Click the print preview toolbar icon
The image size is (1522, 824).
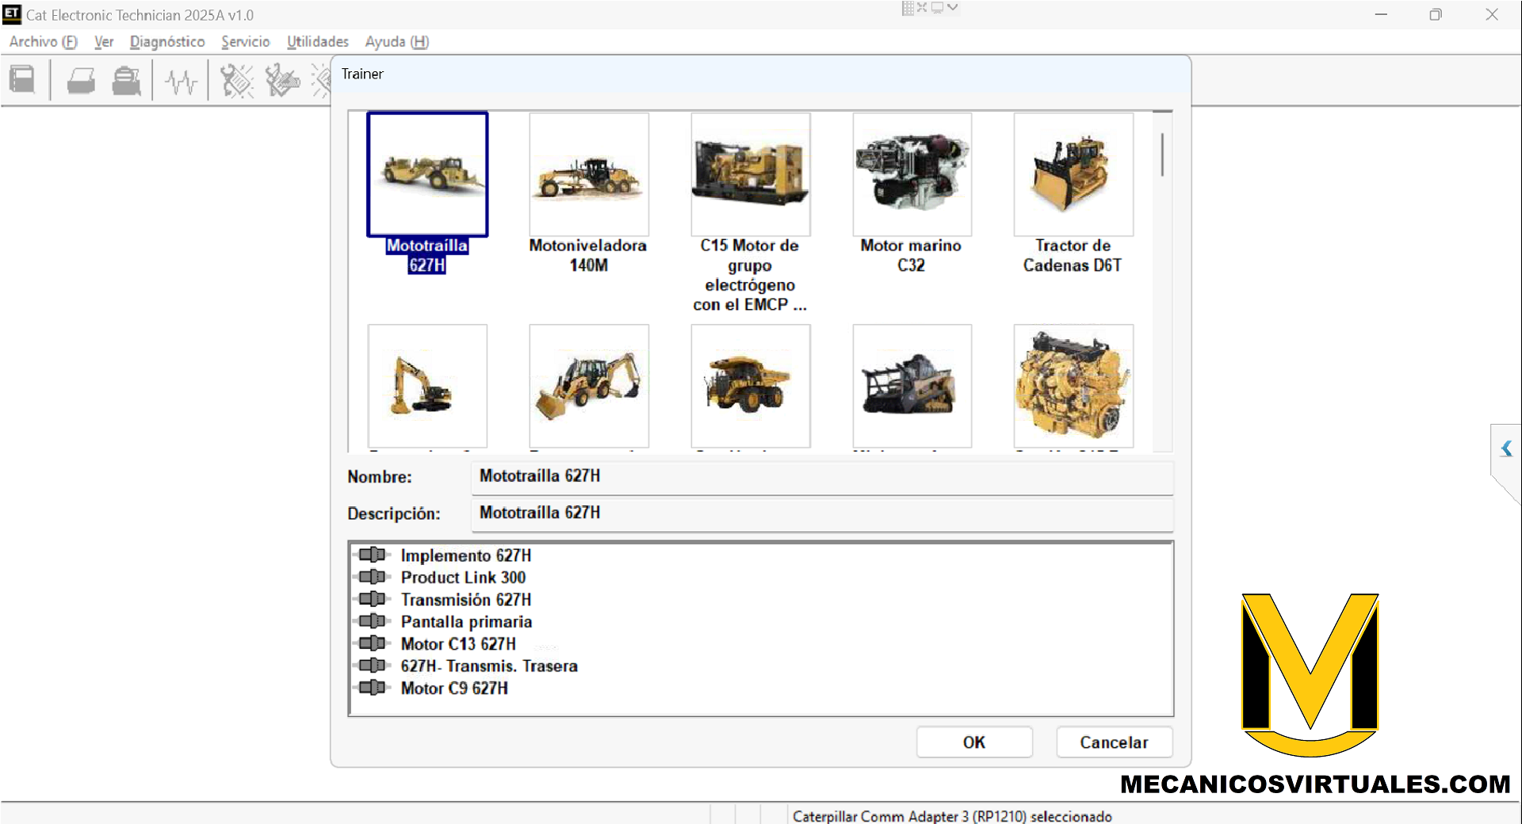(x=126, y=81)
